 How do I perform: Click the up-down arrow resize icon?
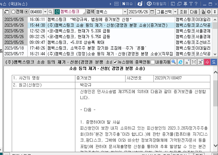[x=215, y=12]
